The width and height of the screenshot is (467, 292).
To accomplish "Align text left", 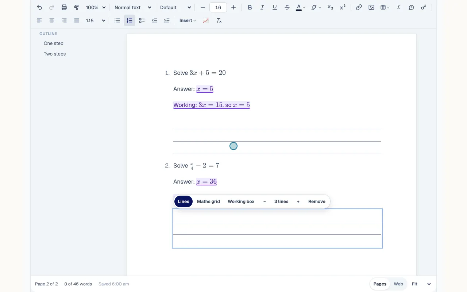I will [x=39, y=20].
